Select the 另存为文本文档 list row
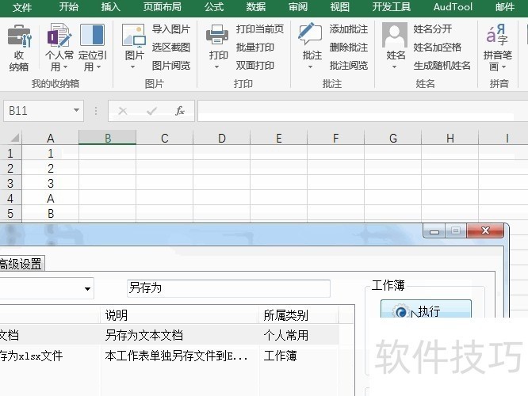This screenshot has height=396, width=528. coord(169,335)
